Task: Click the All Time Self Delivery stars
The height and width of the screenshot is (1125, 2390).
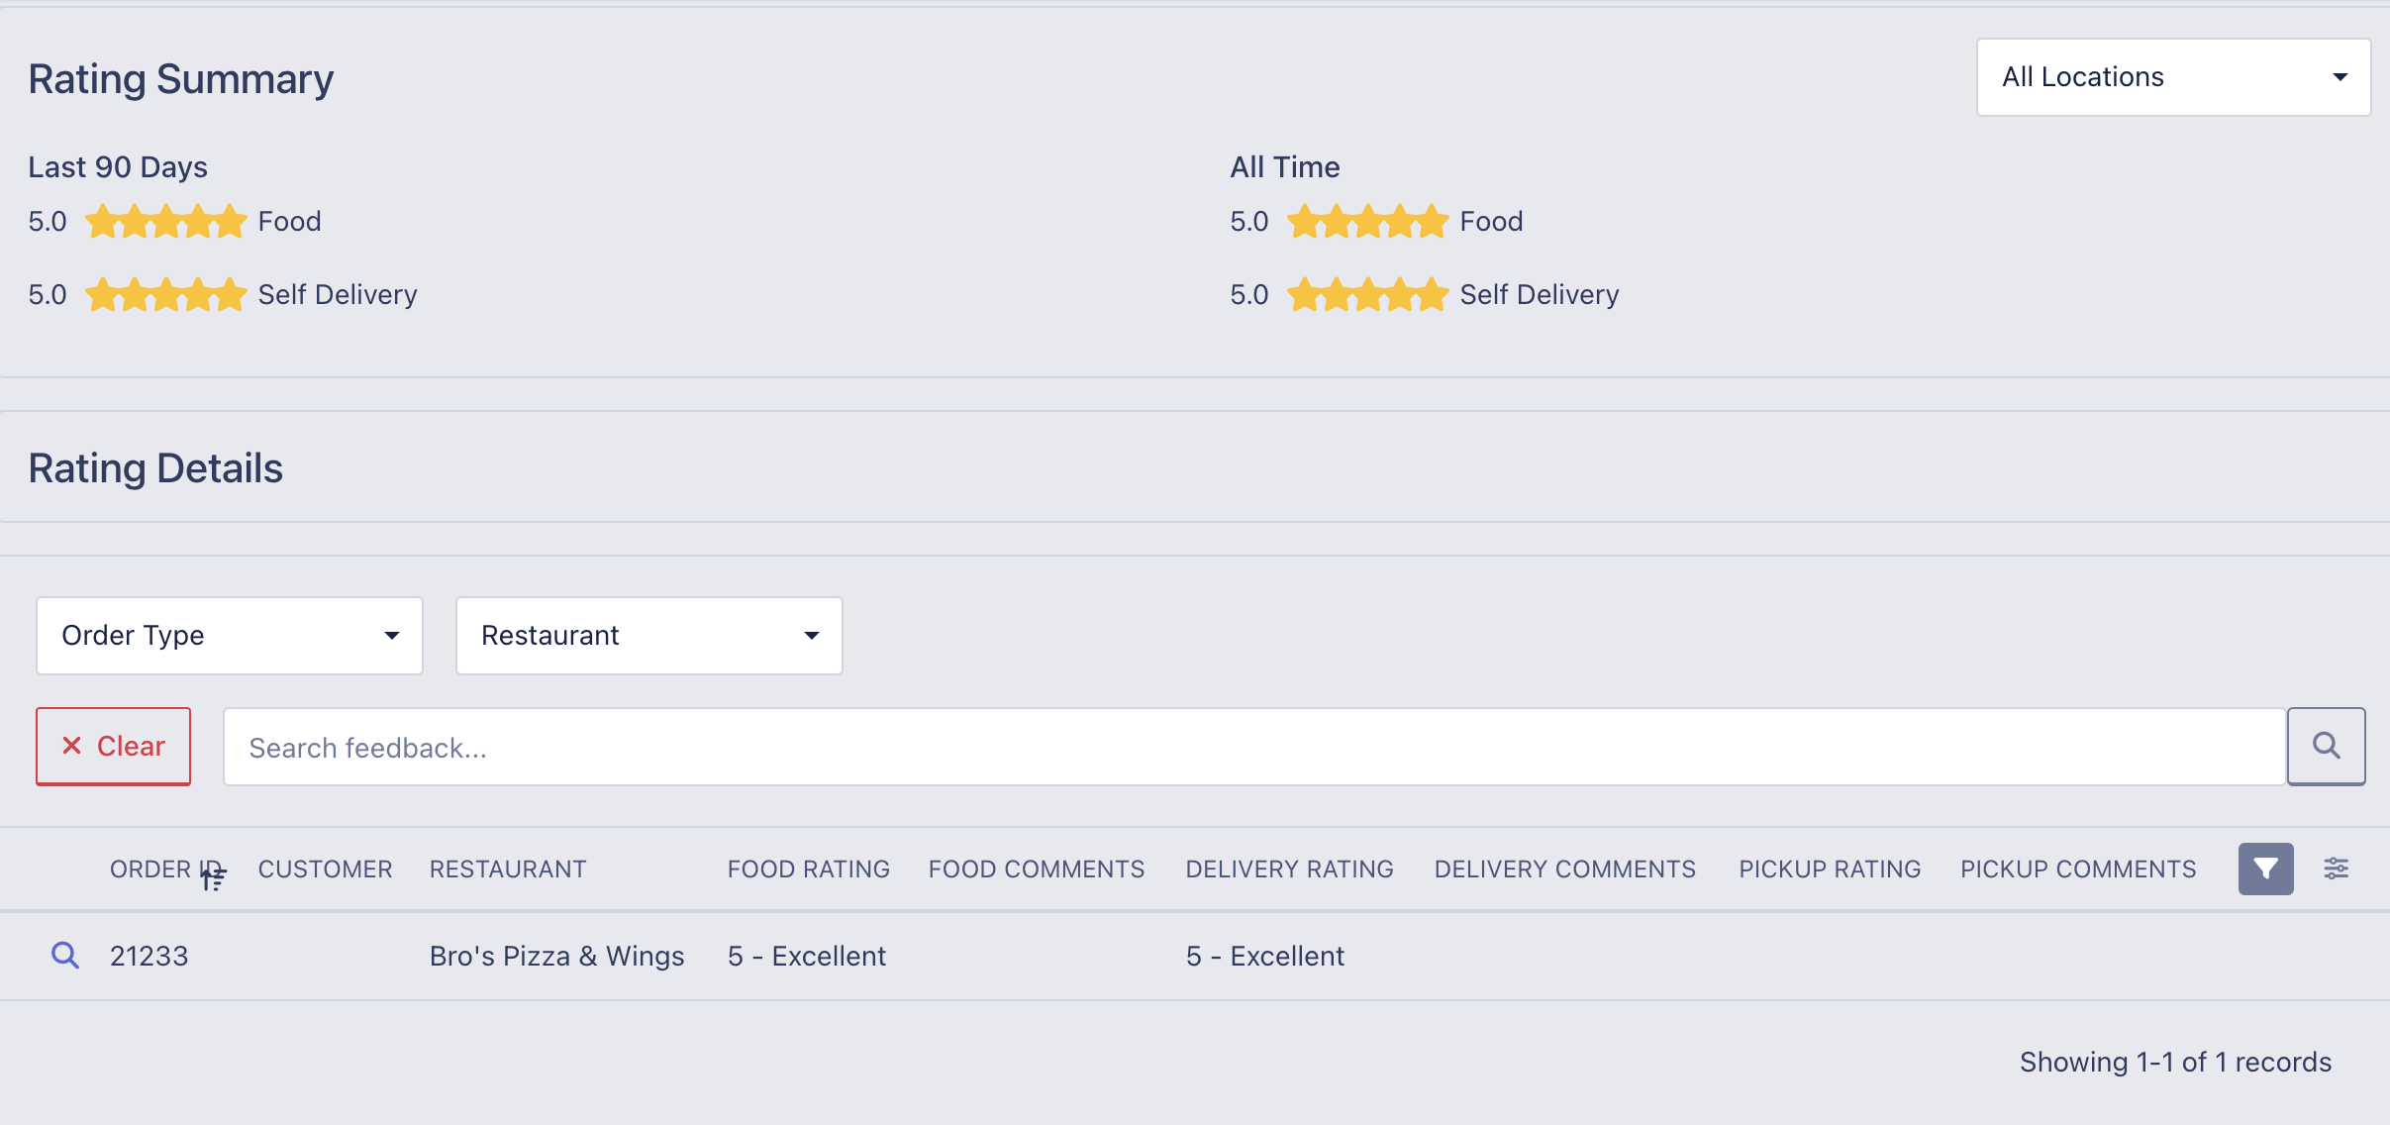Action: tap(1367, 294)
